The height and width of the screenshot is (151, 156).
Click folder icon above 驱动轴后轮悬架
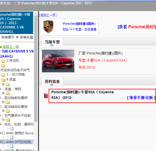pyautogui.click(x=8, y=102)
